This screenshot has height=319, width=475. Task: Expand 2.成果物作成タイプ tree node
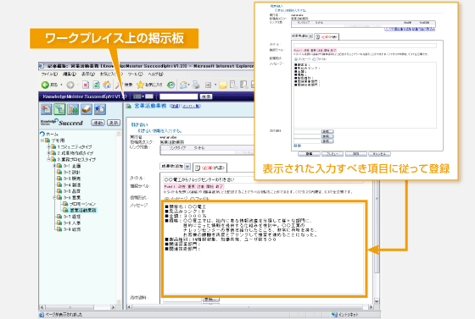click(48, 153)
